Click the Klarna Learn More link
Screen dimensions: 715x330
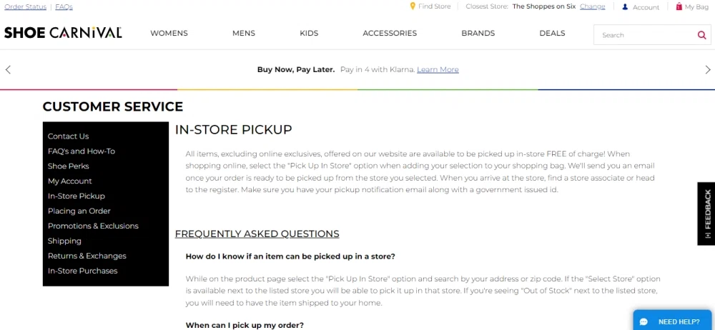(438, 70)
